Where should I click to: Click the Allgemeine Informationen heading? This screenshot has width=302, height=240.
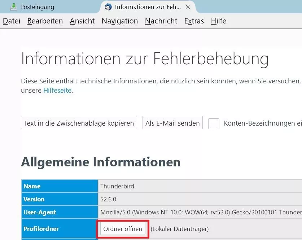click(101, 162)
